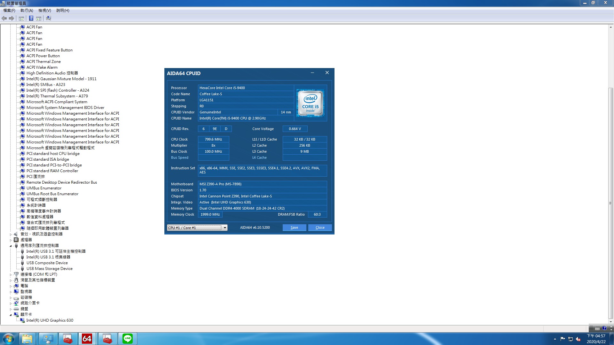The image size is (614, 345).
Task: Collapse the 通用序列匯流排控制器 node
Action: click(11, 246)
